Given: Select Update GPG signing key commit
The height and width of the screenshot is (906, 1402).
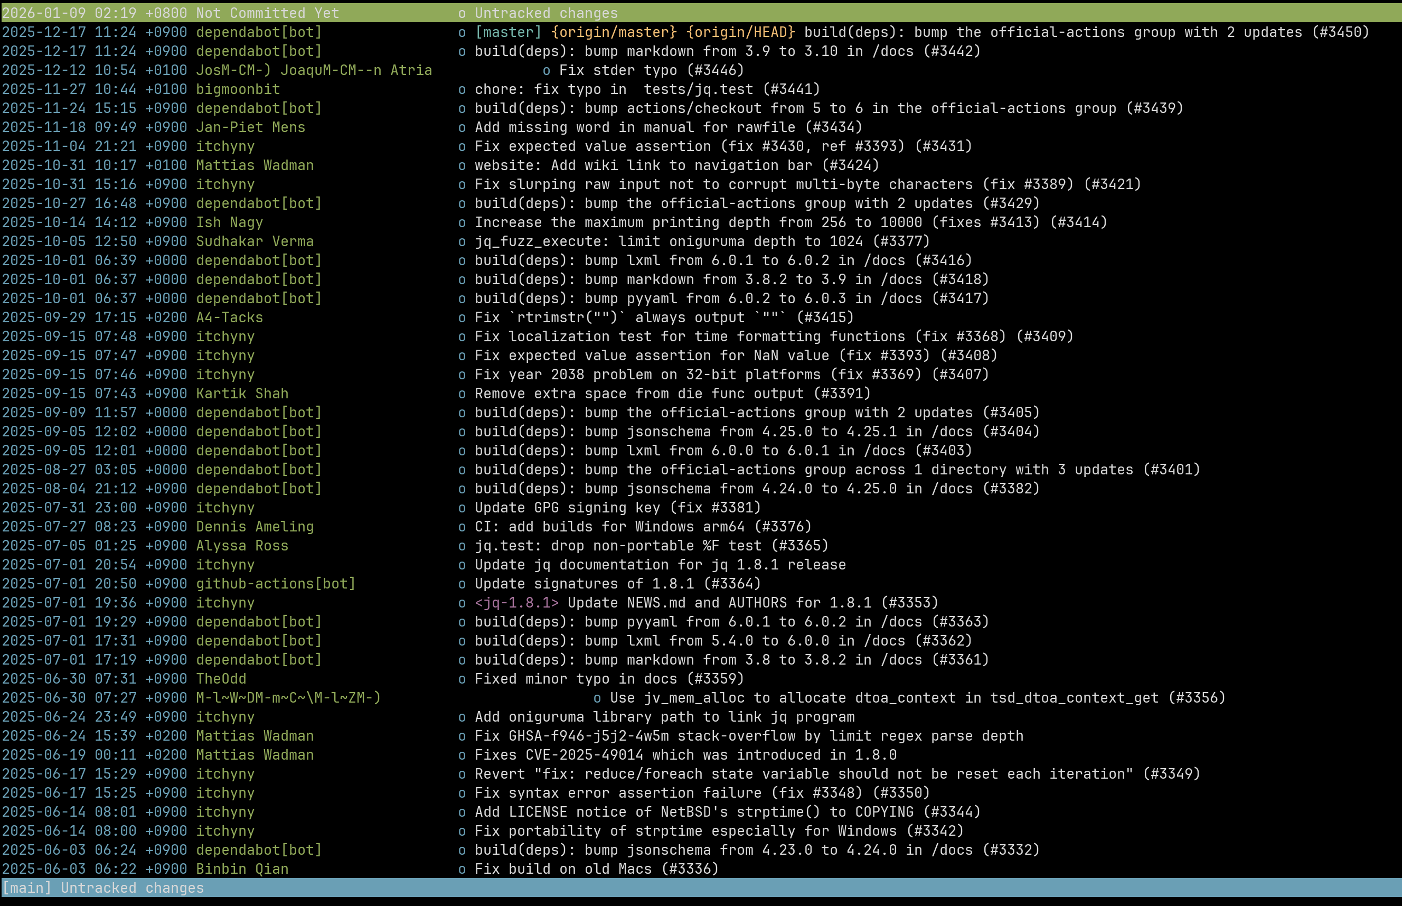Looking at the screenshot, I should pos(617,508).
